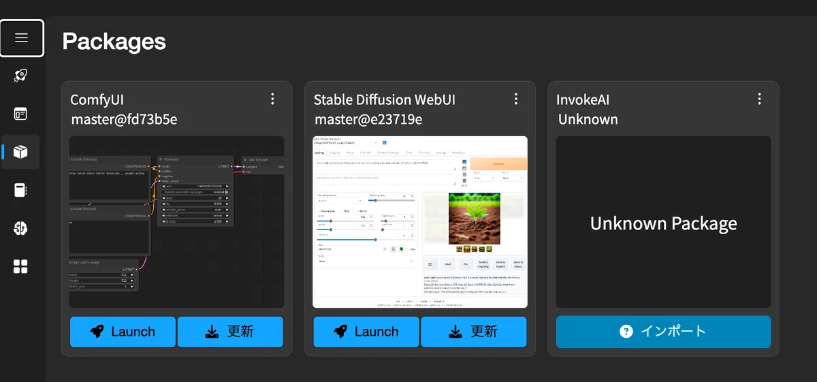Click 更新 button for ComfyUI

coord(230,332)
